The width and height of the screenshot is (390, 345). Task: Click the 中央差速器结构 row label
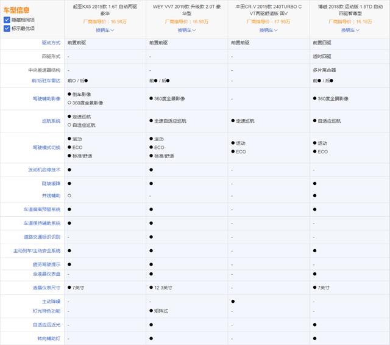coord(44,70)
